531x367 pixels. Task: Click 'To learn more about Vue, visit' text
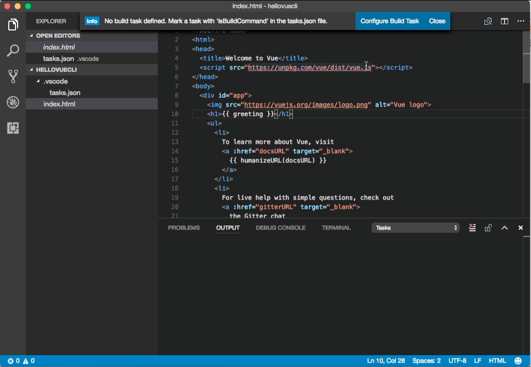(278, 142)
